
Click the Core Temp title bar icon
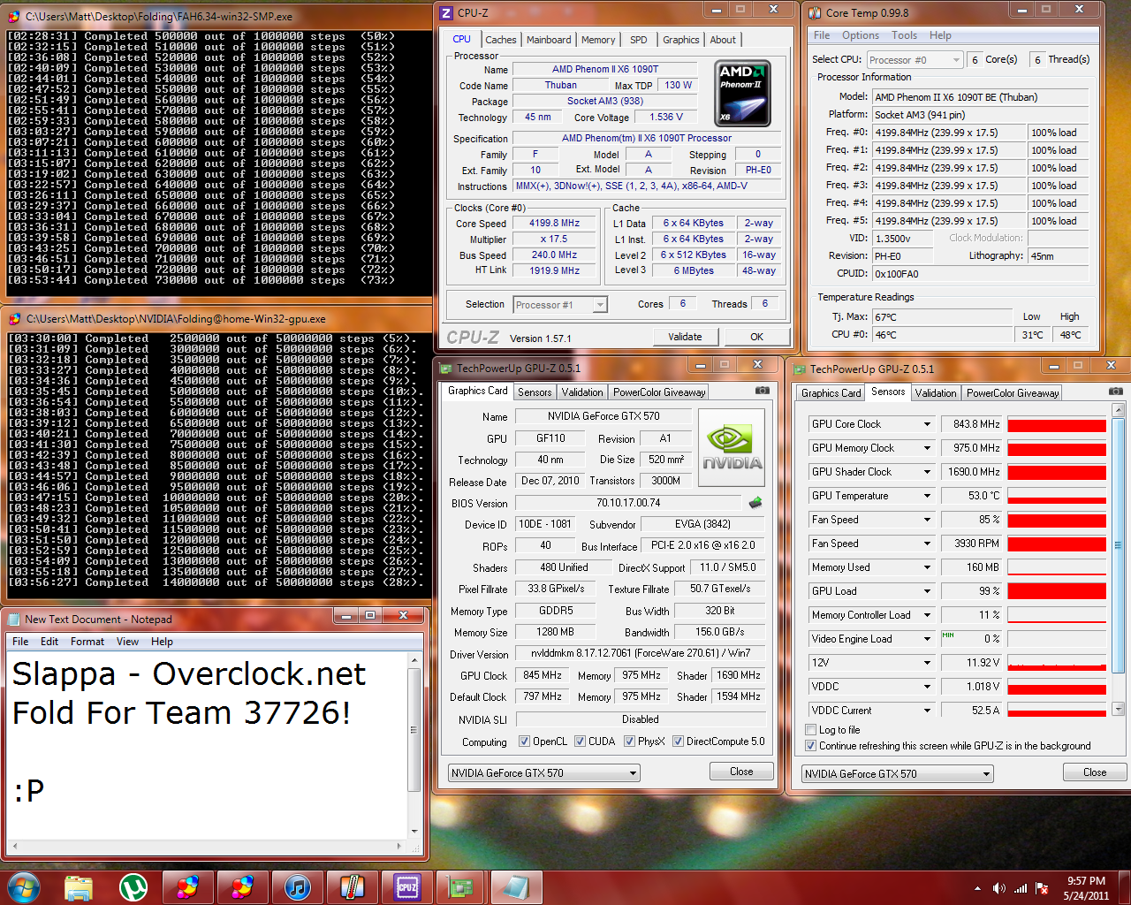[815, 12]
